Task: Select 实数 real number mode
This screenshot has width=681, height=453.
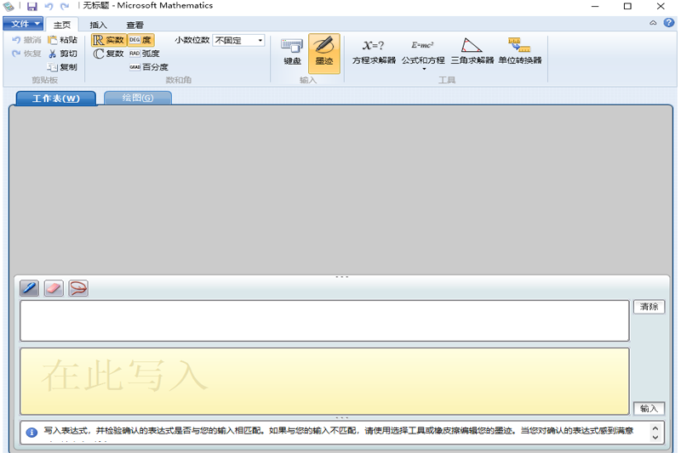Action: 109,40
